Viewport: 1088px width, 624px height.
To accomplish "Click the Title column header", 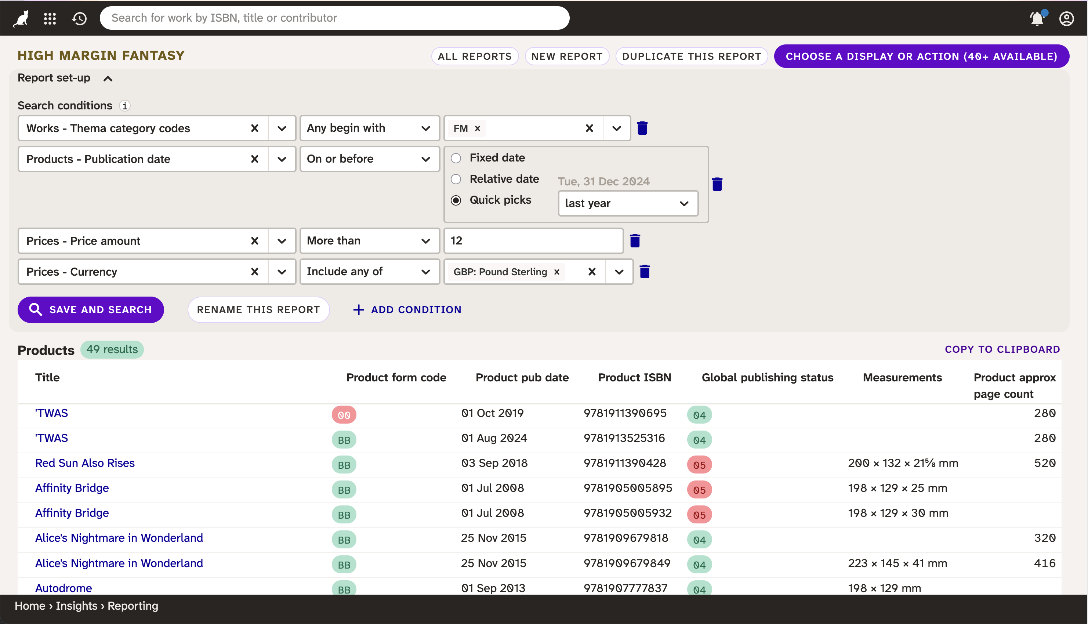I will [x=47, y=378].
